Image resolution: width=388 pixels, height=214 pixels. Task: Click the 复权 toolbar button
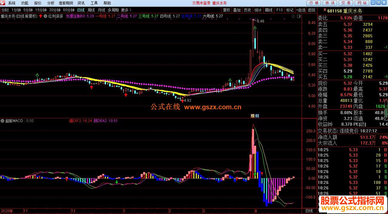227,10
